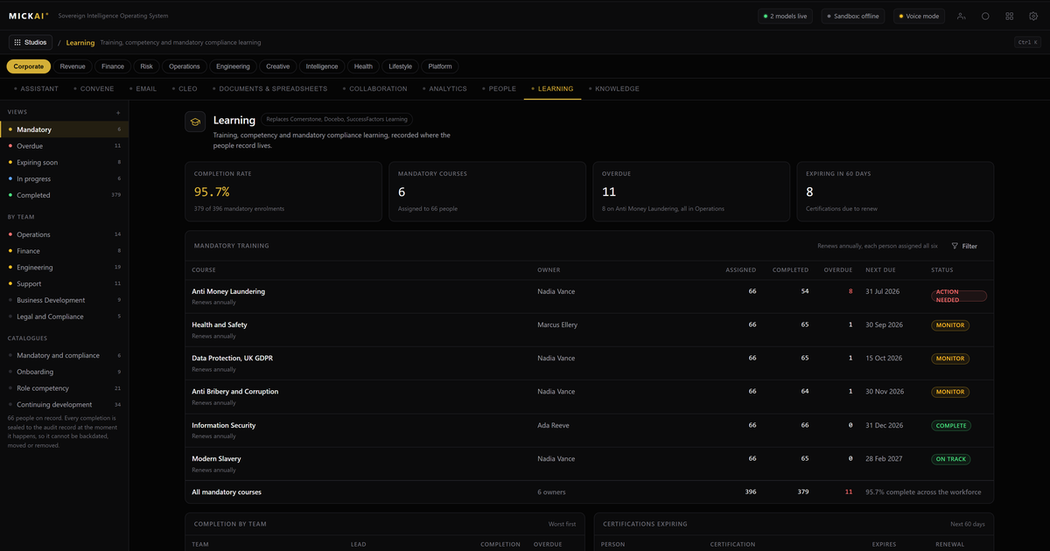Open the Data Protection, UK GDPR course
The width and height of the screenshot is (1050, 551).
pos(589,363)
